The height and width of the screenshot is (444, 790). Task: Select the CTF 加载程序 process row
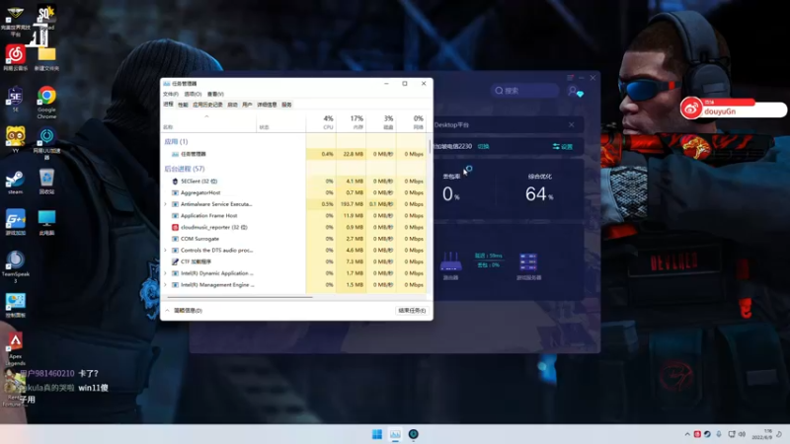click(x=294, y=261)
